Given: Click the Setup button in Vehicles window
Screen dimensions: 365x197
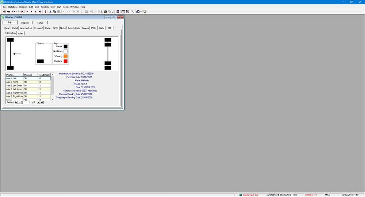Looking at the screenshot, I should 40,23.
